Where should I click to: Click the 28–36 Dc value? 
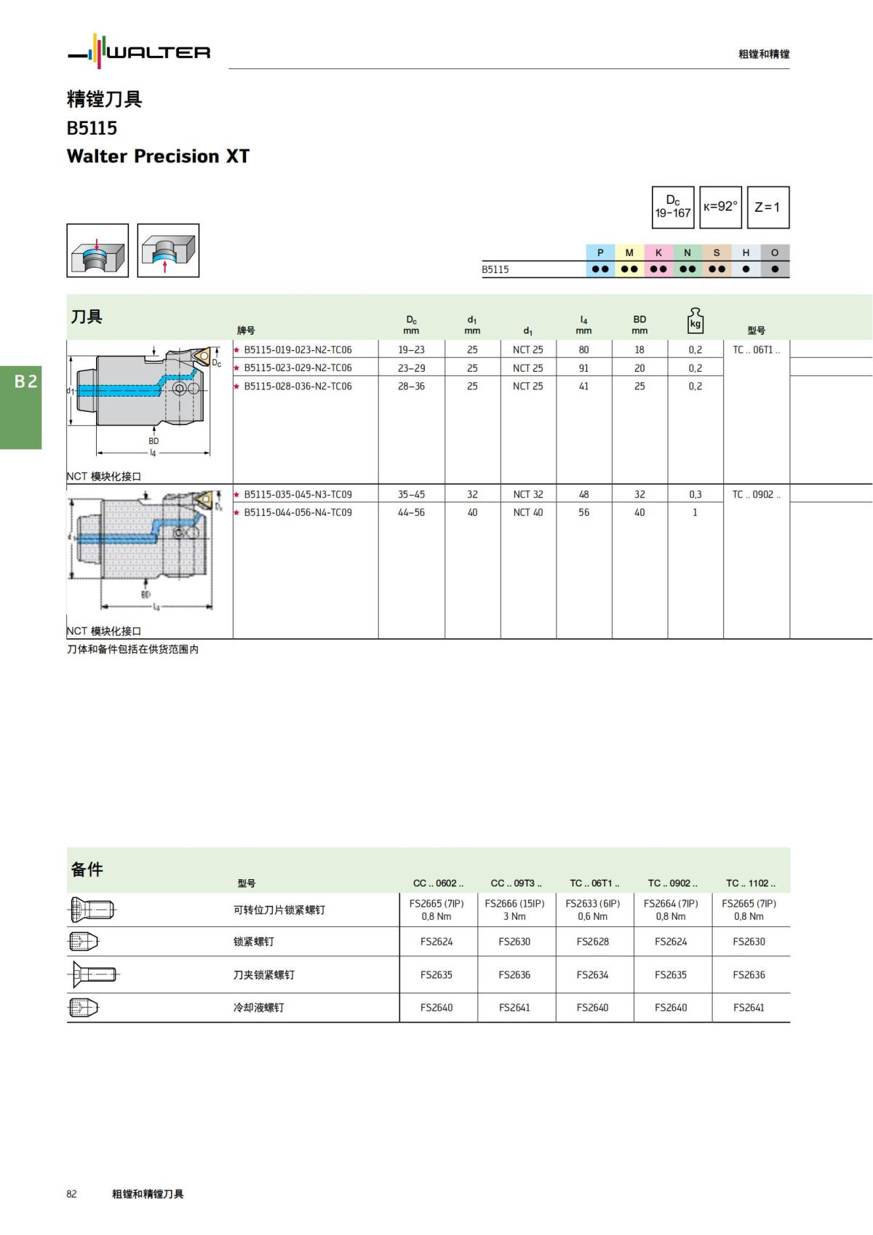point(411,386)
